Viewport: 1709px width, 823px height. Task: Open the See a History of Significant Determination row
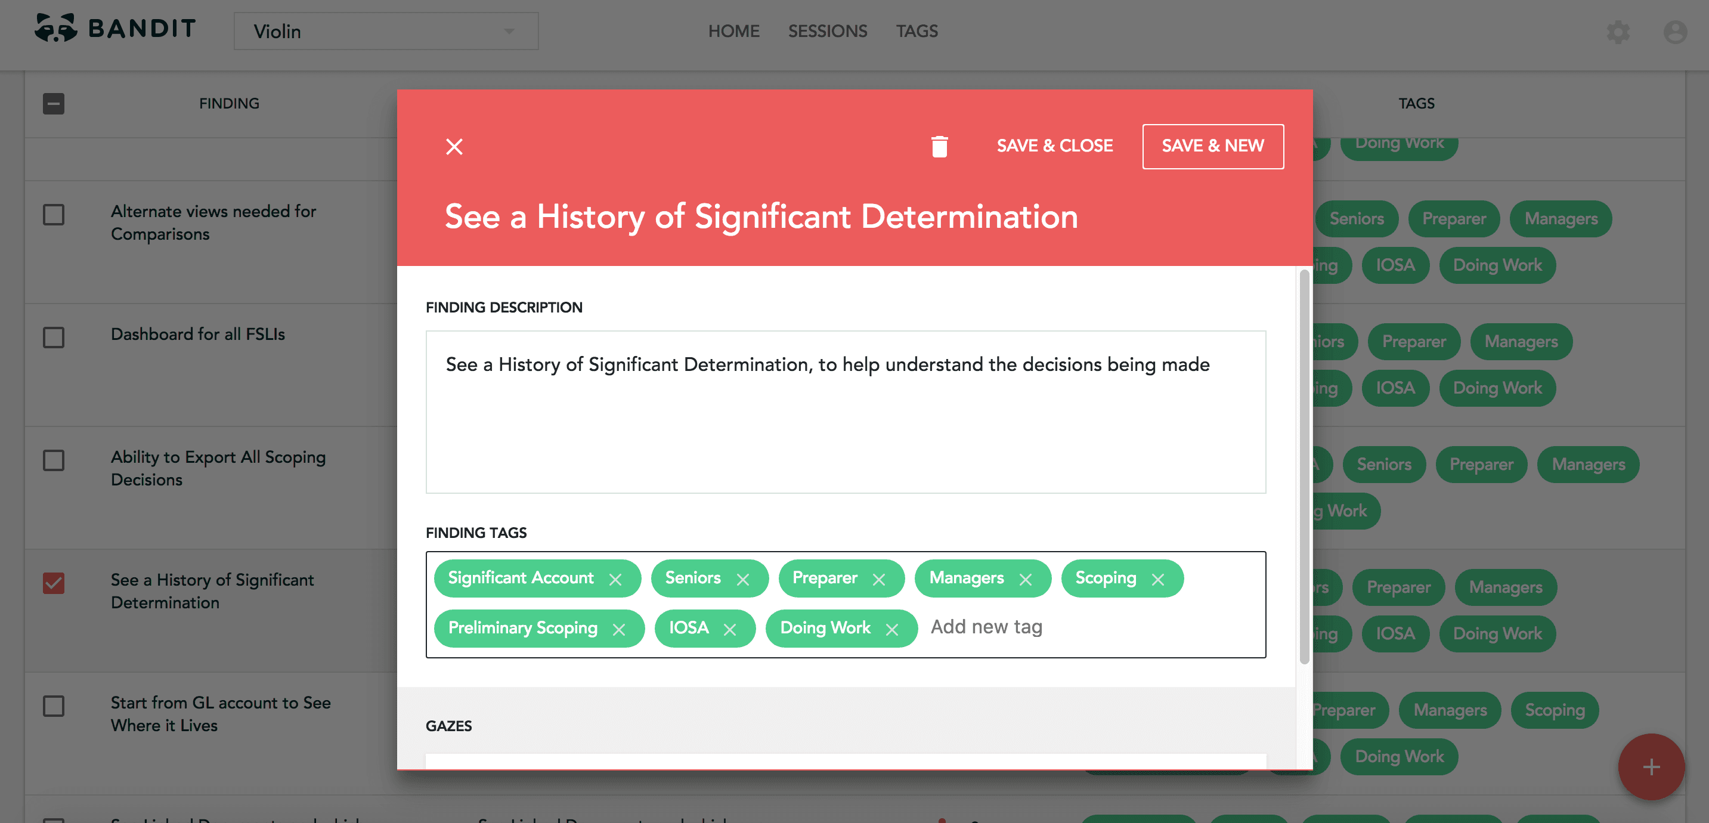click(x=212, y=590)
